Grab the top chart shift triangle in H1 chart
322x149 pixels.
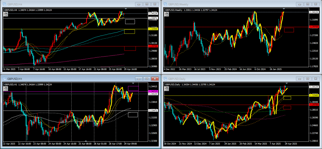(133, 83)
